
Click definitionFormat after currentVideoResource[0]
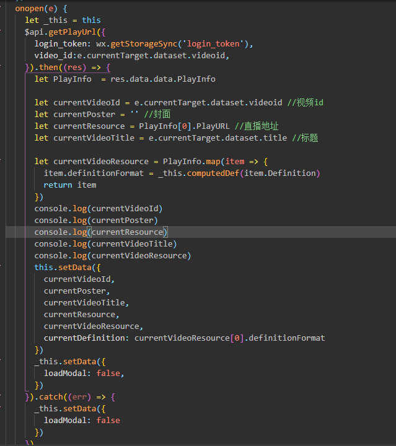287,338
